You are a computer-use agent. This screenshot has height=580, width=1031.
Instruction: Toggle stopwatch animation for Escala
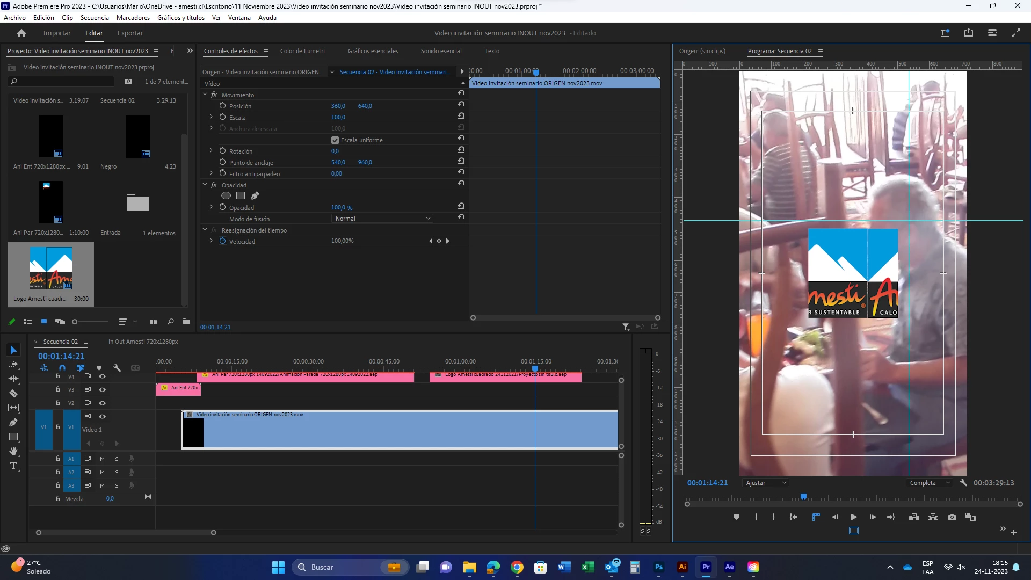click(x=222, y=117)
